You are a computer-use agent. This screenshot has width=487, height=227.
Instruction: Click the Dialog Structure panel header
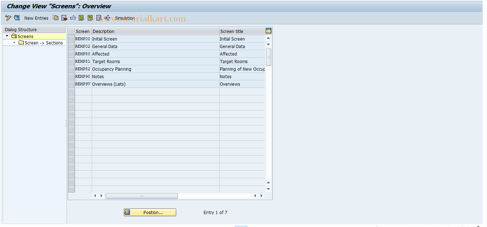(x=34, y=29)
